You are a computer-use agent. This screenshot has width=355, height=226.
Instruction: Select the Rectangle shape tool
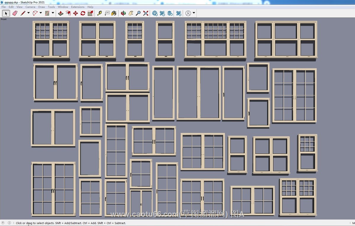pyautogui.click(x=47, y=13)
